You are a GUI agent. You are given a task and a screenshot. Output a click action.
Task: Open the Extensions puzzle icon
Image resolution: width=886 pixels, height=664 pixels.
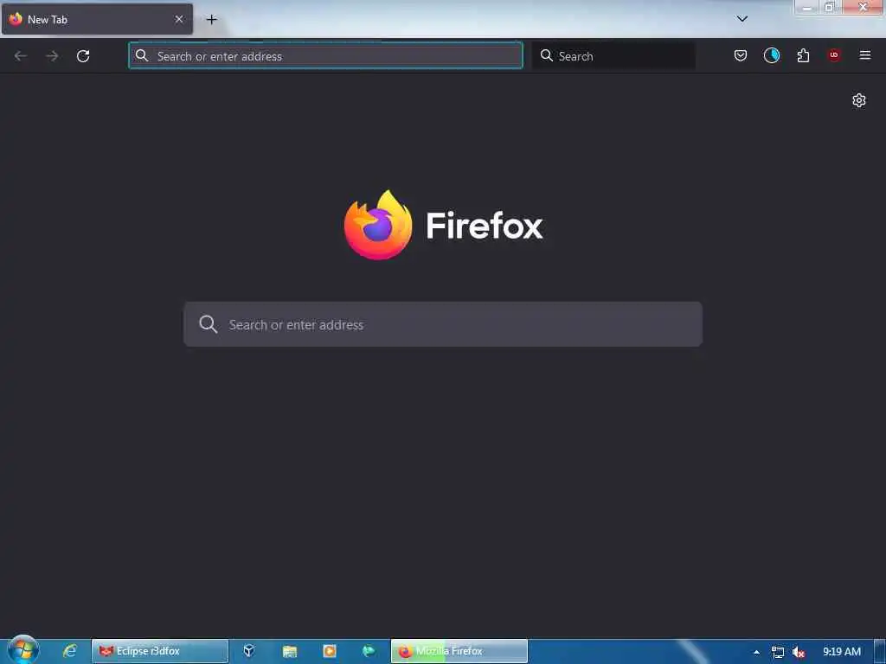[x=803, y=55]
